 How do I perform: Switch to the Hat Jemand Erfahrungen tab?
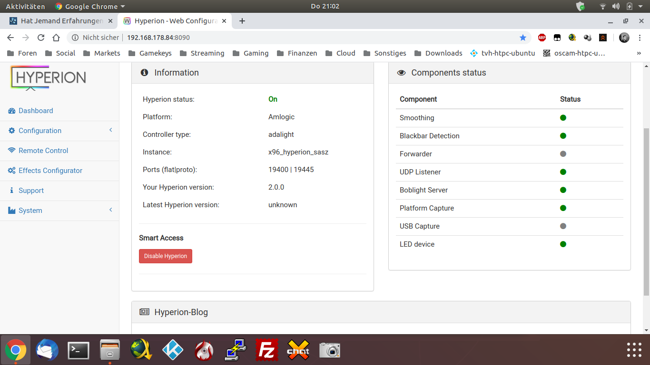click(x=60, y=21)
